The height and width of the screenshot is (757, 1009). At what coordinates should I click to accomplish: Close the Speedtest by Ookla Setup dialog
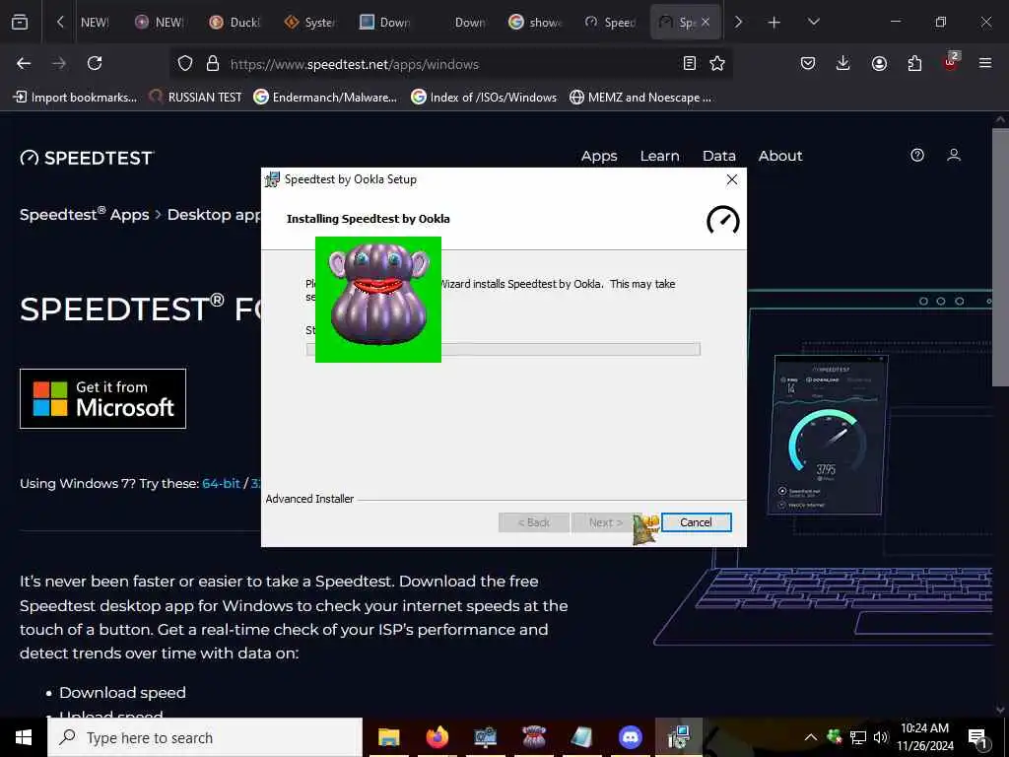[x=732, y=179]
